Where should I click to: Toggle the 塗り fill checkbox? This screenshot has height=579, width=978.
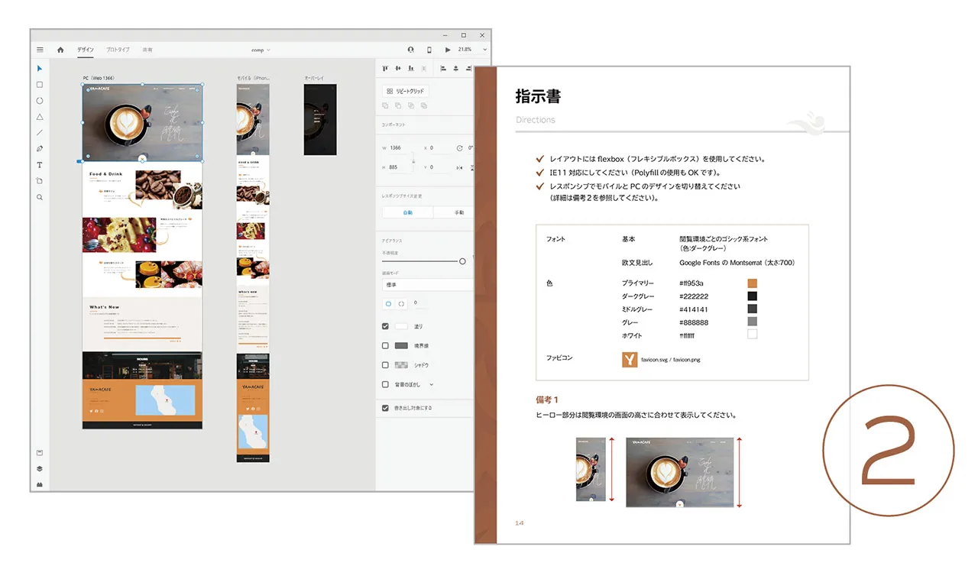tap(385, 326)
